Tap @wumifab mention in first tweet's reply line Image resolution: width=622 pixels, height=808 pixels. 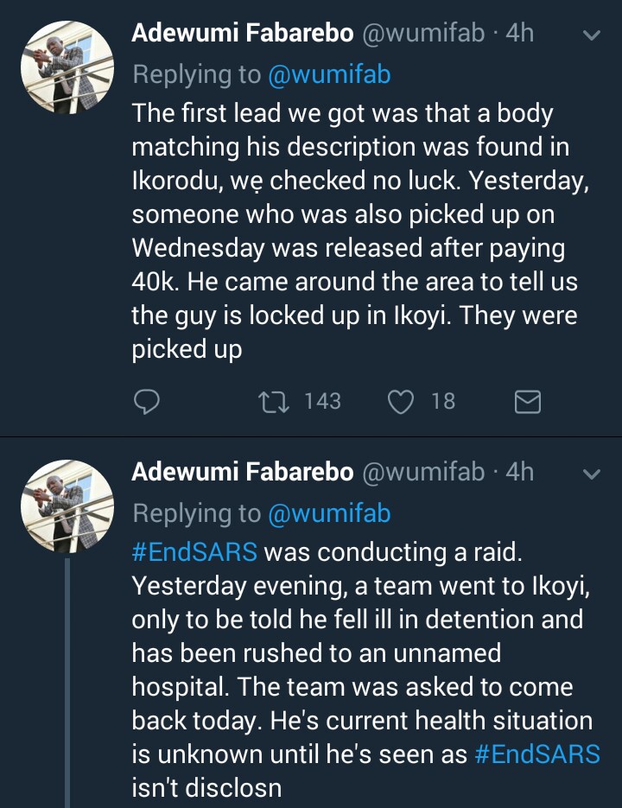329,74
